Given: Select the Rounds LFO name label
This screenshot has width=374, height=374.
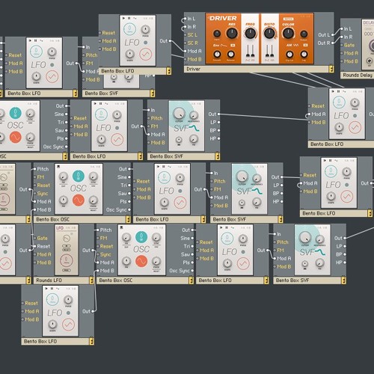Looking at the screenshot, I should click(49, 280).
